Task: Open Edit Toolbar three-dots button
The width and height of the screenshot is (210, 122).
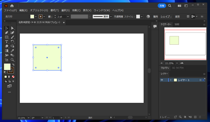Action: point(9,92)
